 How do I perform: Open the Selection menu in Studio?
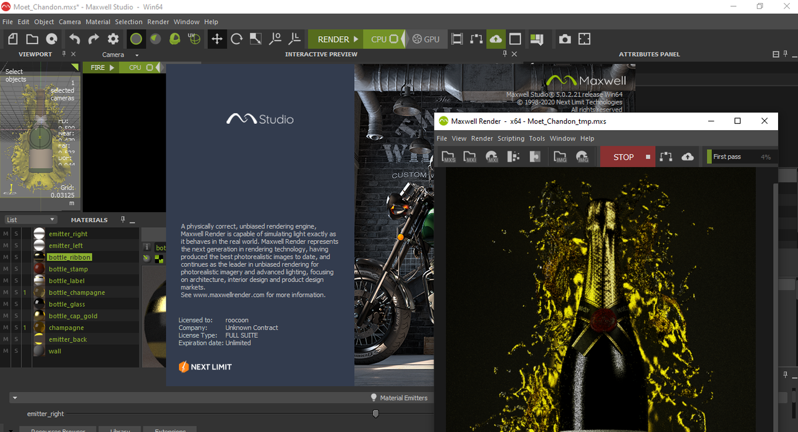tap(128, 22)
